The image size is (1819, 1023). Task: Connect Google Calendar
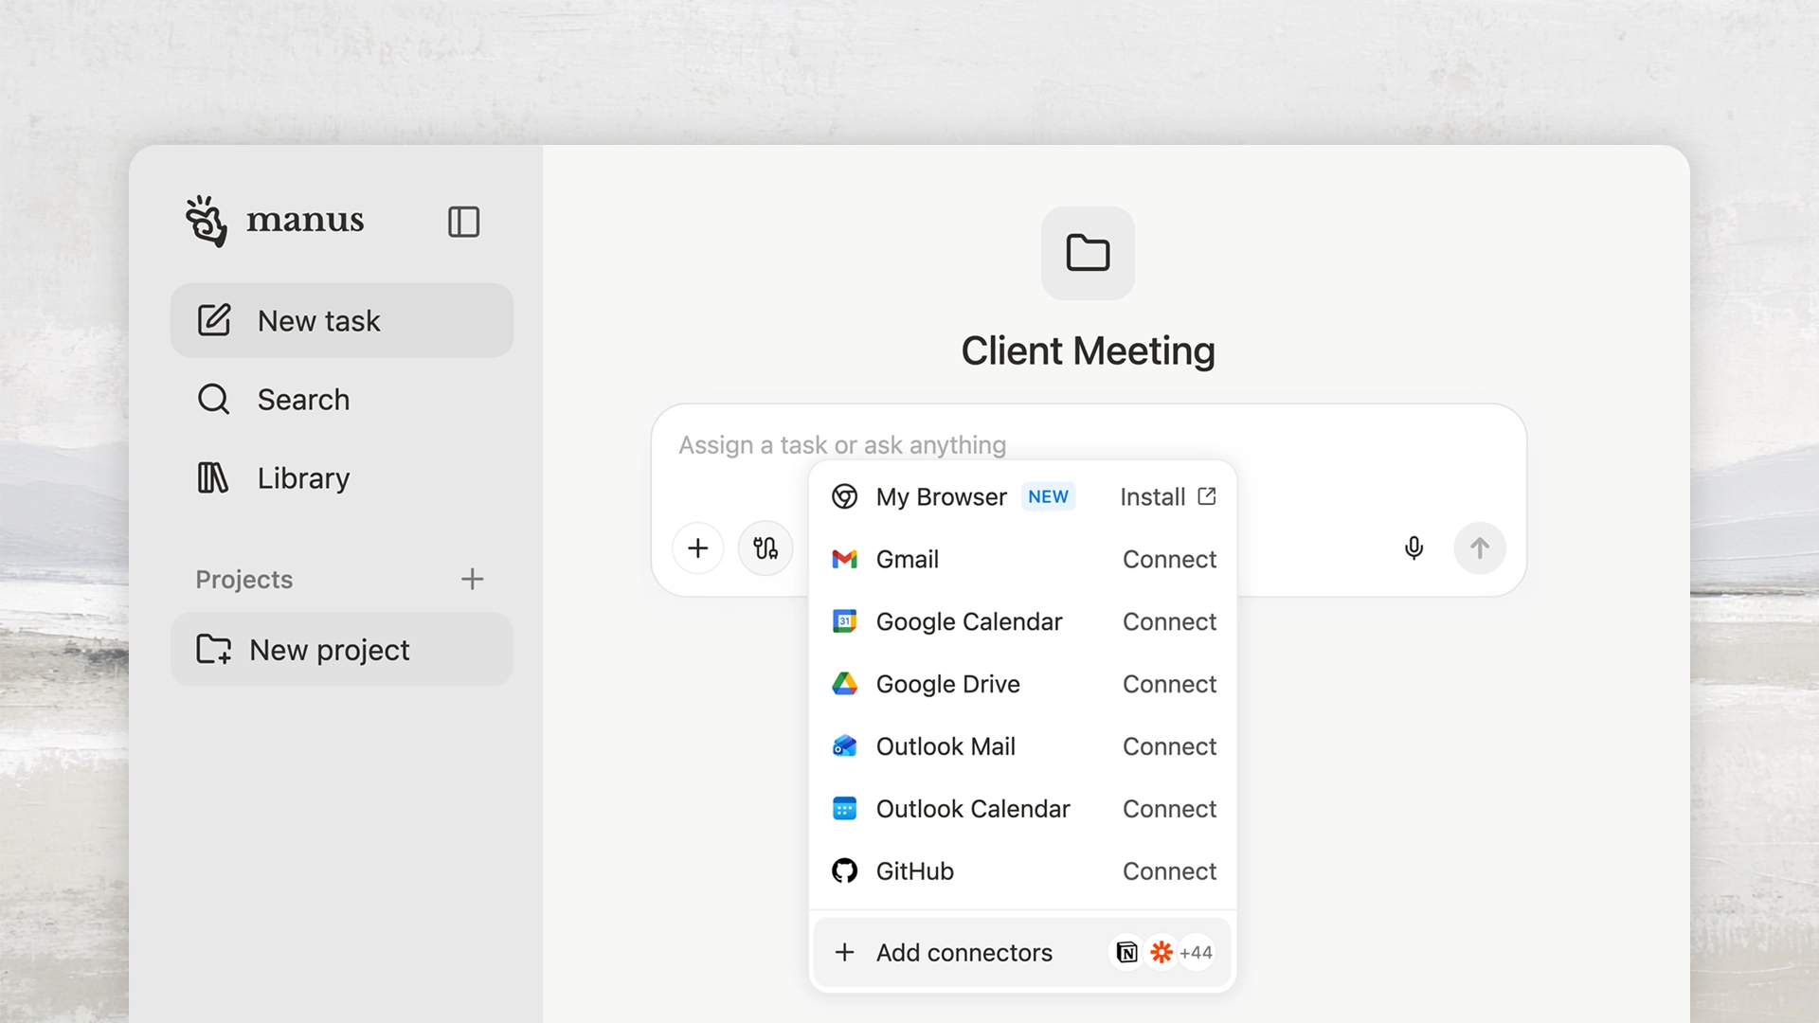[1168, 621]
